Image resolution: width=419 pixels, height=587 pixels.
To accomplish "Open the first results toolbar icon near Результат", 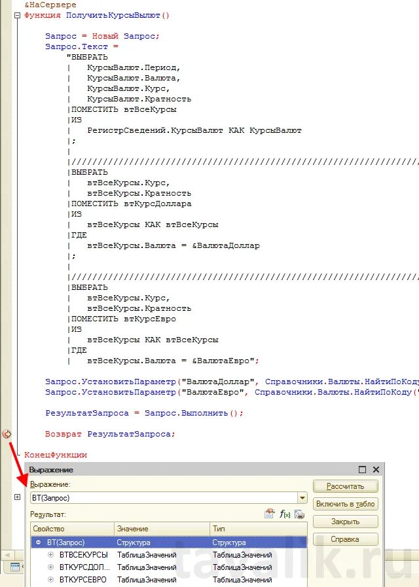I will [269, 514].
